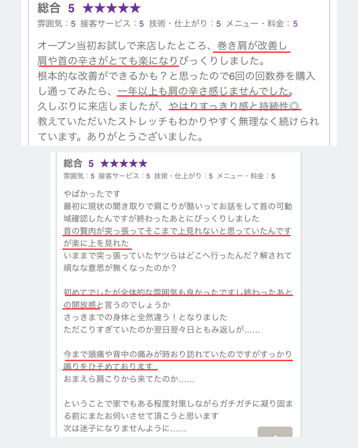Click the 雰囲気：5 rating in the top review
Image resolution: width=358 pixels, height=448 pixels.
click(x=56, y=24)
